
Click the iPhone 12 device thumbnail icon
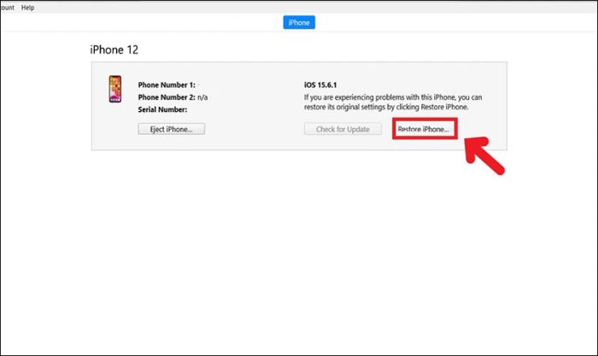coord(115,89)
